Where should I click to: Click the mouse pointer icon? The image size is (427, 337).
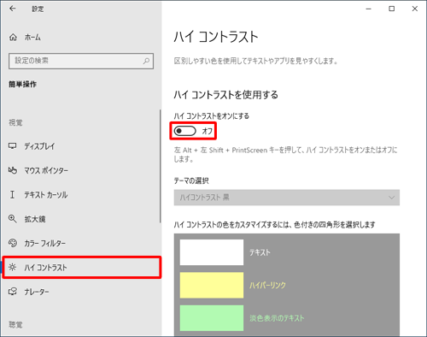pyautogui.click(x=12, y=170)
